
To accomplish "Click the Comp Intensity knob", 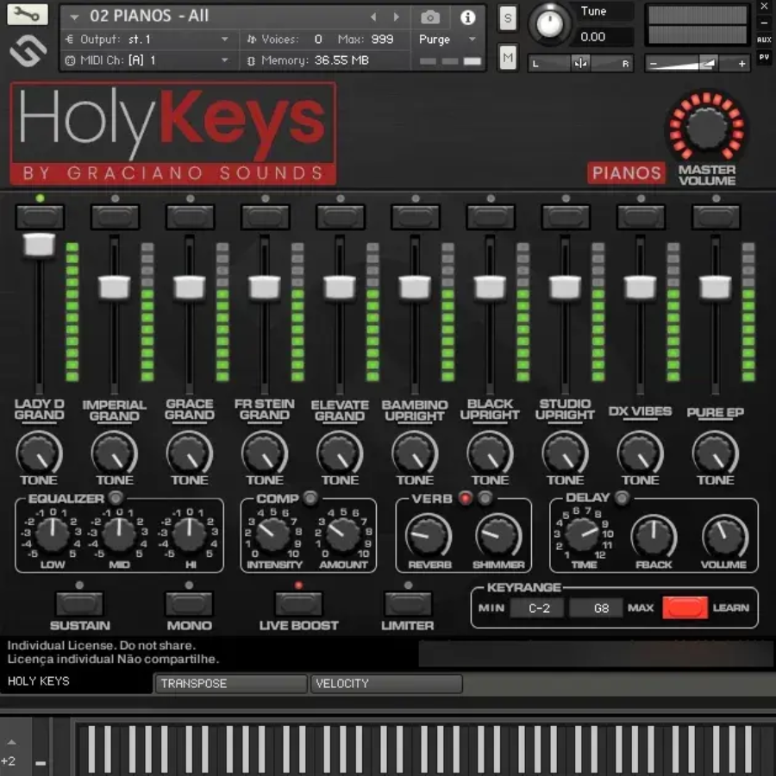I will pos(272,535).
